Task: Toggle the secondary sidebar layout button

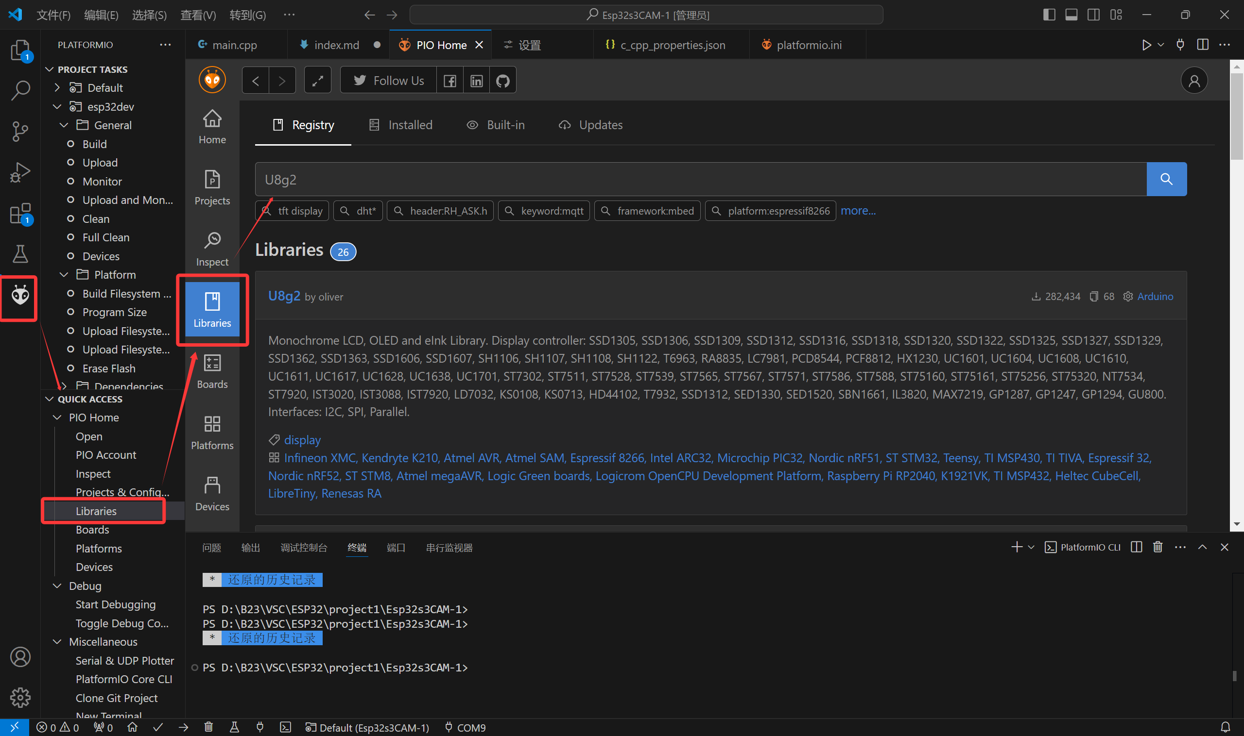Action: point(1093,15)
